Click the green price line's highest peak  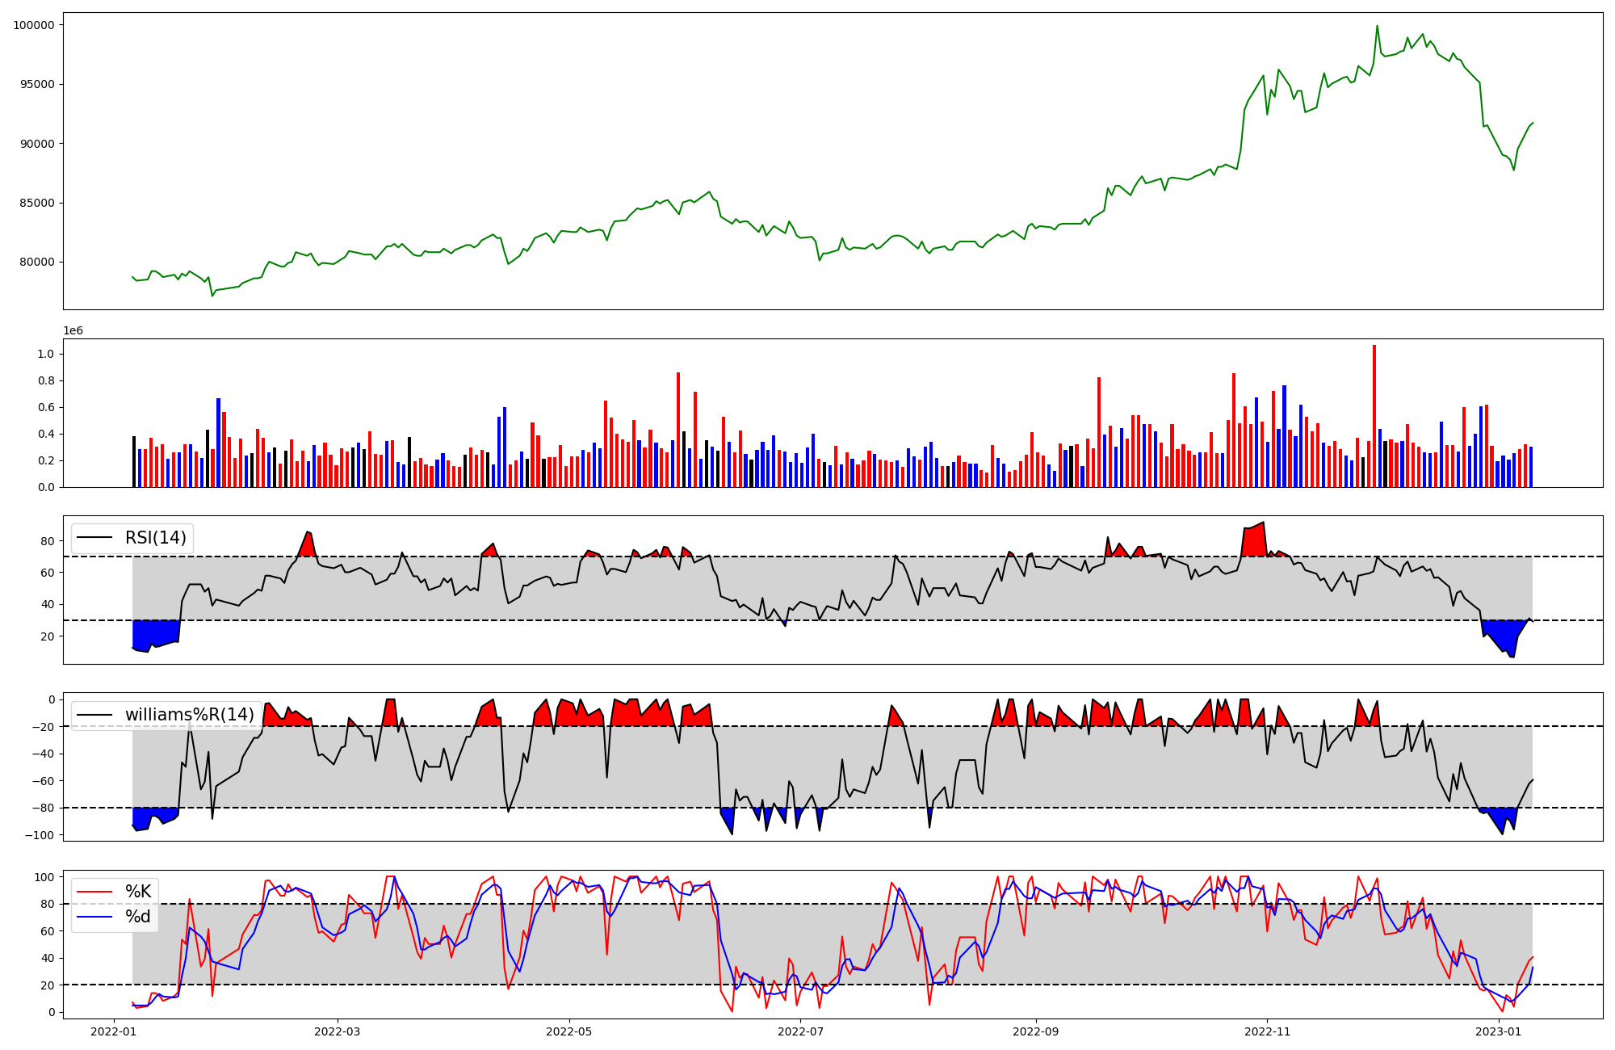click(1377, 26)
